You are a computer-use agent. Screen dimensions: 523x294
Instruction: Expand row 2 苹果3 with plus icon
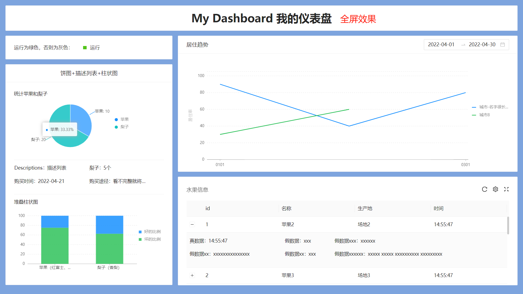pyautogui.click(x=192, y=275)
